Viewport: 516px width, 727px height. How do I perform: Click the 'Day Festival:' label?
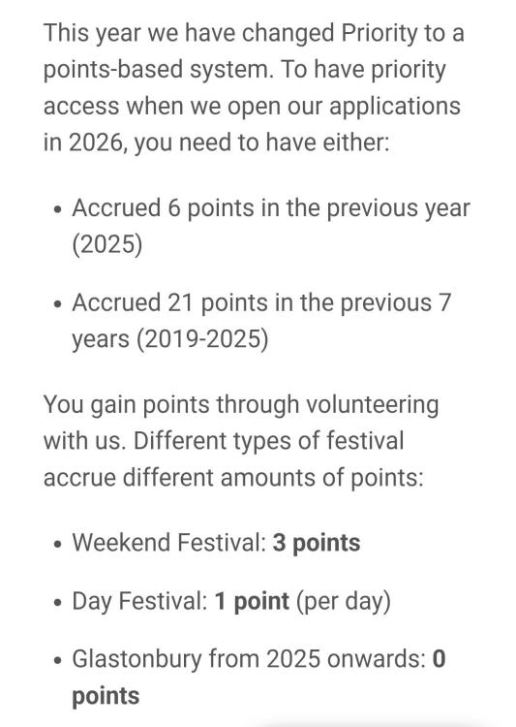click(x=139, y=601)
